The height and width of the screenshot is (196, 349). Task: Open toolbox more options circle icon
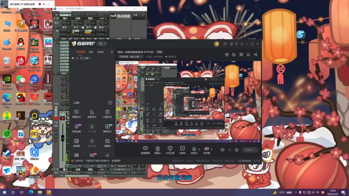[110, 103]
